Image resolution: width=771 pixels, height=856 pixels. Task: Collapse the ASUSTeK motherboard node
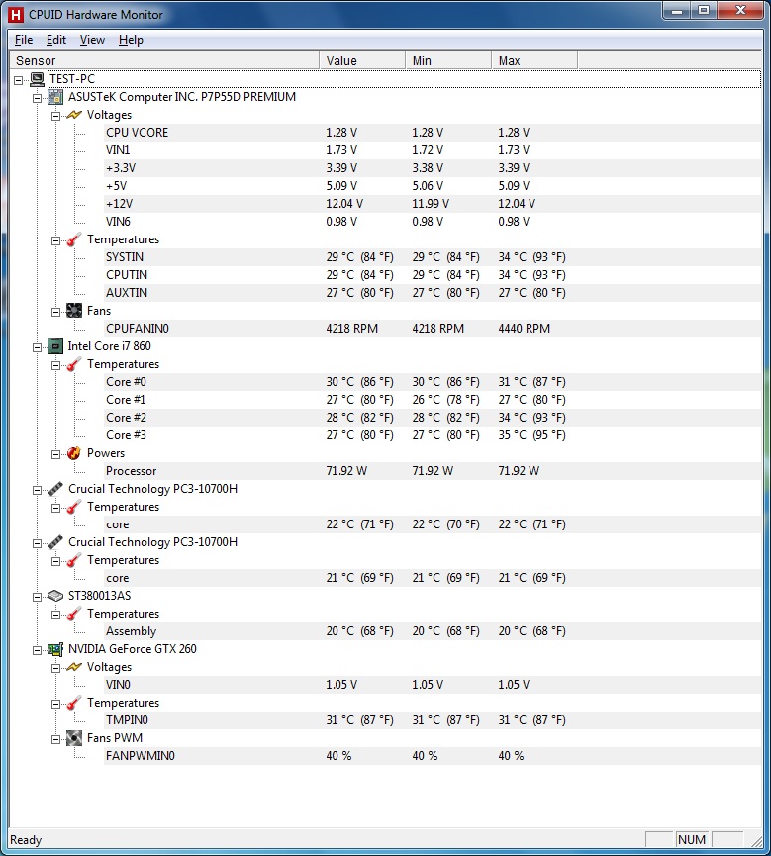(38, 98)
